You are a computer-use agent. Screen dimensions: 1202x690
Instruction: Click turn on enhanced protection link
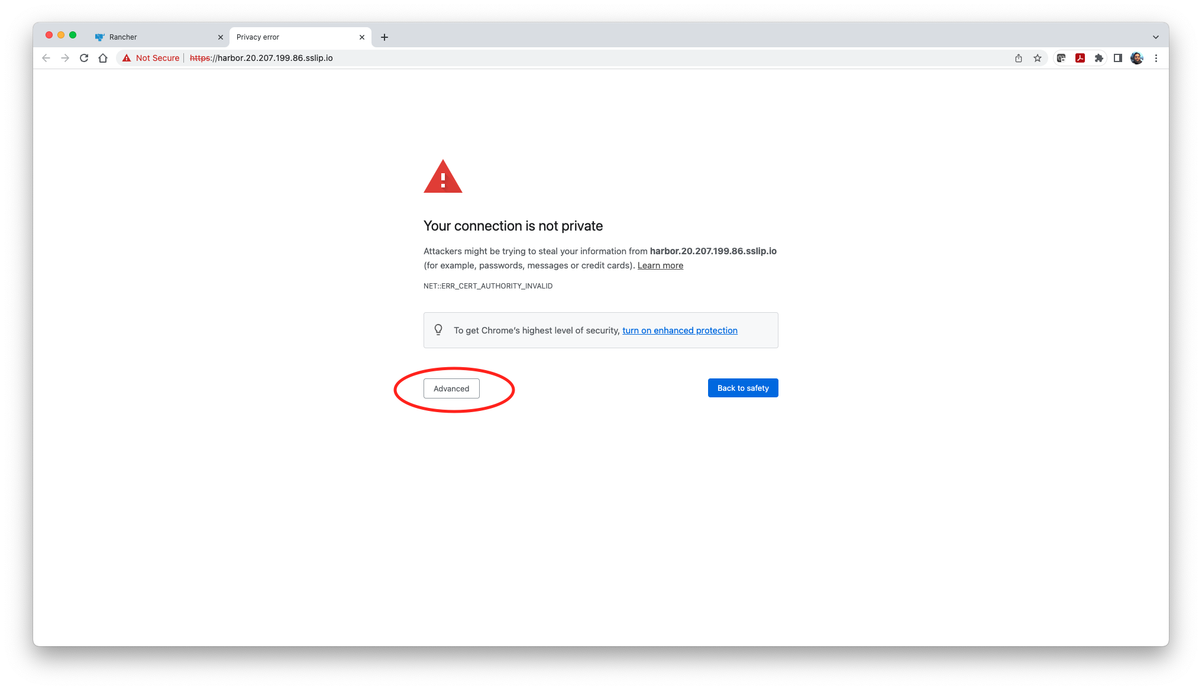(x=680, y=330)
